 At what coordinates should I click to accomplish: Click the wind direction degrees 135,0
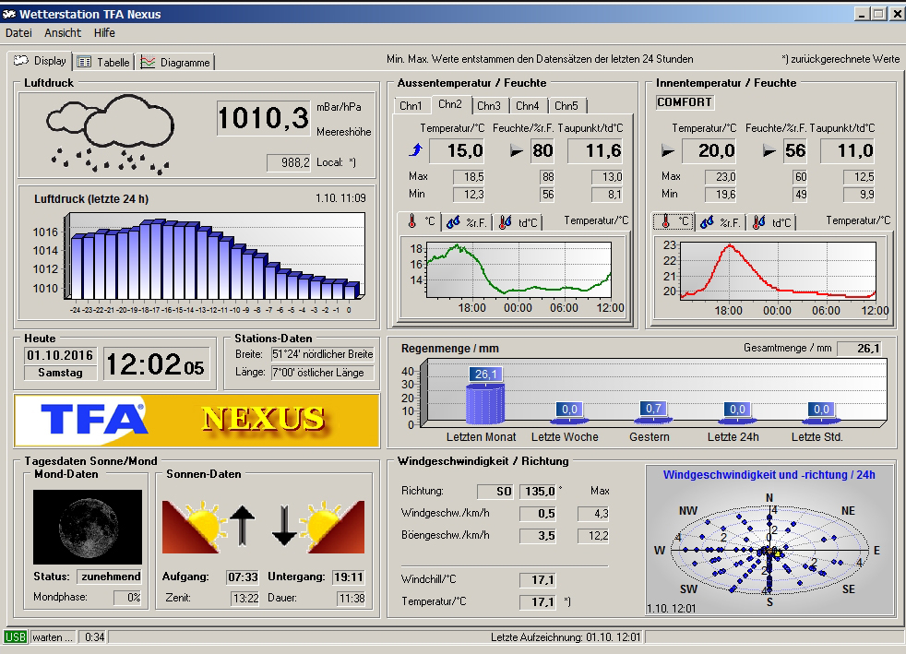pyautogui.click(x=538, y=491)
